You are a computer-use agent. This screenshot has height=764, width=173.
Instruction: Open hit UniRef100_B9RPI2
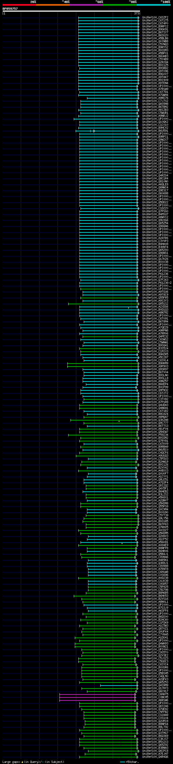(x=155, y=26)
